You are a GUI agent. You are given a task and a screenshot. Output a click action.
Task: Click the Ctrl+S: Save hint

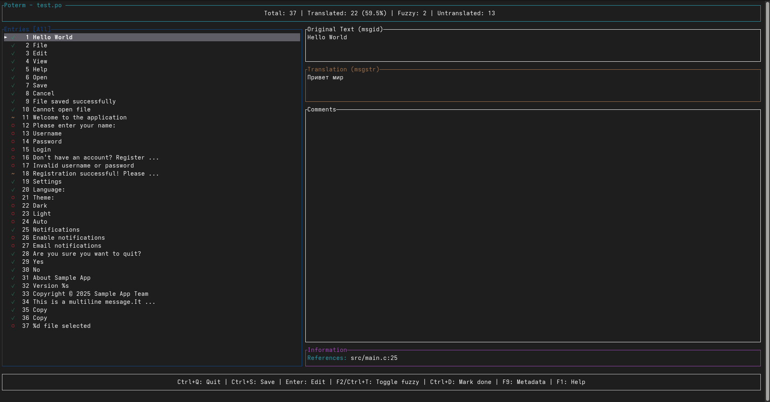(253, 382)
